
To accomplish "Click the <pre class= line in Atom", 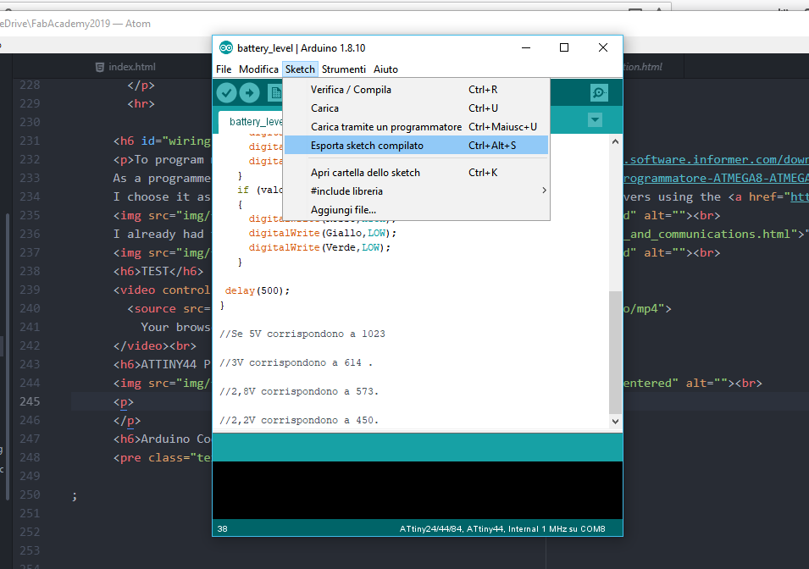I will (162, 457).
